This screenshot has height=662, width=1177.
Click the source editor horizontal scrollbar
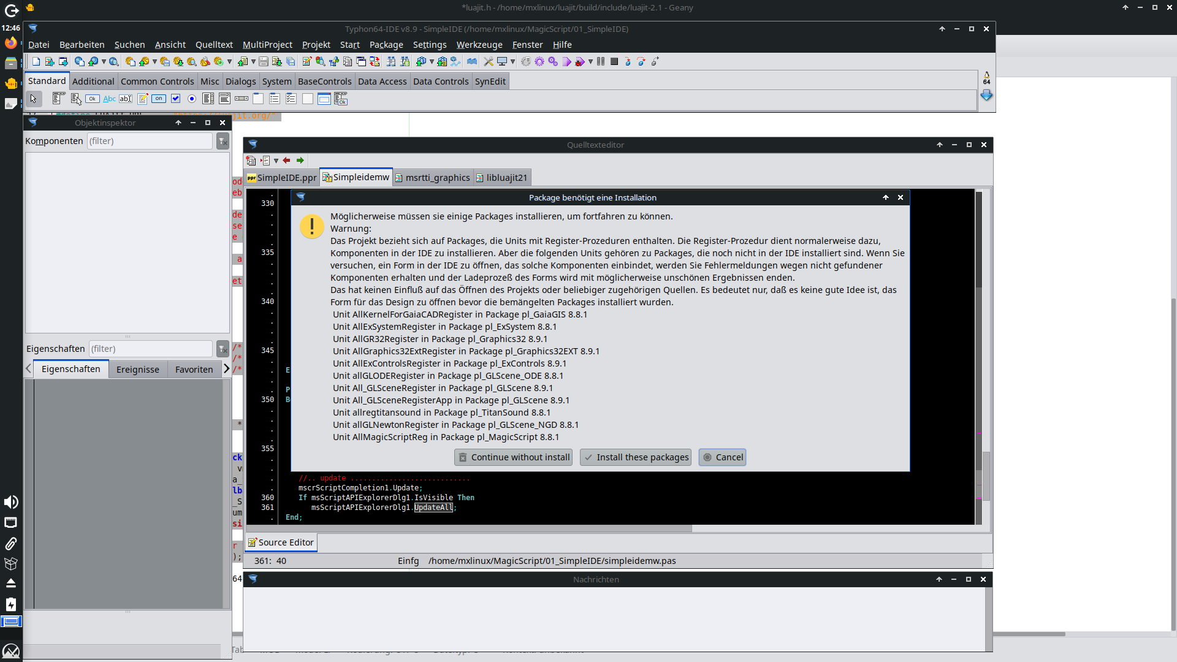coord(468,528)
